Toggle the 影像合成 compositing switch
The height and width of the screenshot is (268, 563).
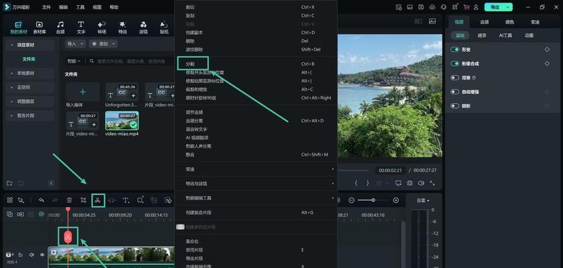(455, 64)
